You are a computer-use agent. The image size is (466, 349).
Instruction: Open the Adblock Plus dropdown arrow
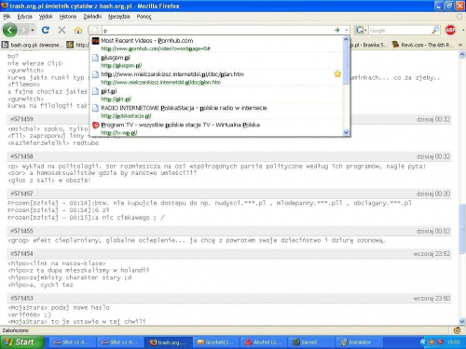pos(463,31)
